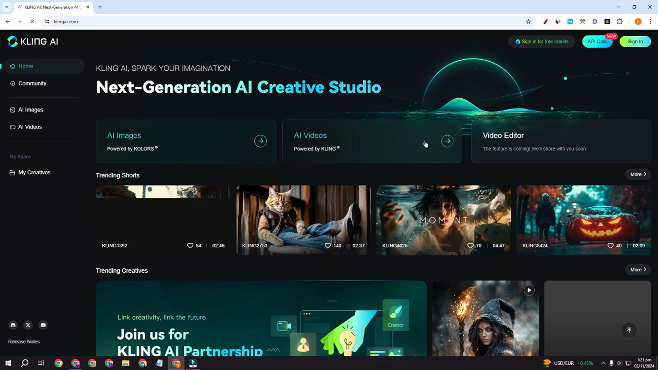This screenshot has width=658, height=370.
Task: Click the arrow icon on AI Images card
Action: point(260,141)
